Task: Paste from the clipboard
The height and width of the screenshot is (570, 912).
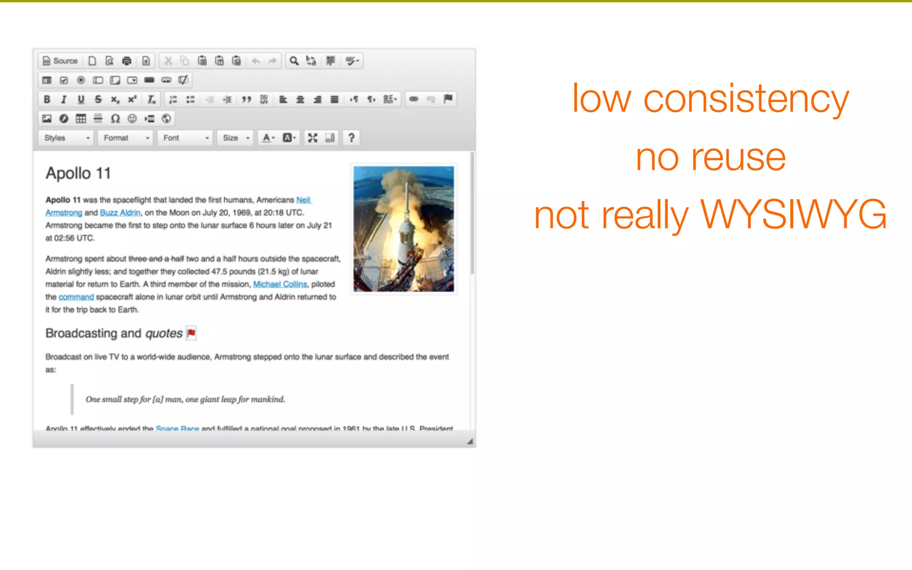Action: (x=202, y=61)
